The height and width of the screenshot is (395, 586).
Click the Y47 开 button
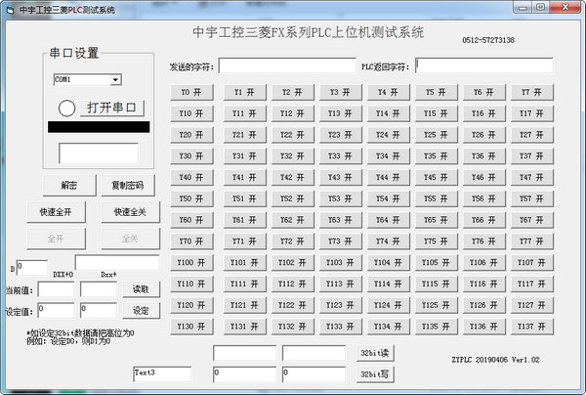point(532,178)
